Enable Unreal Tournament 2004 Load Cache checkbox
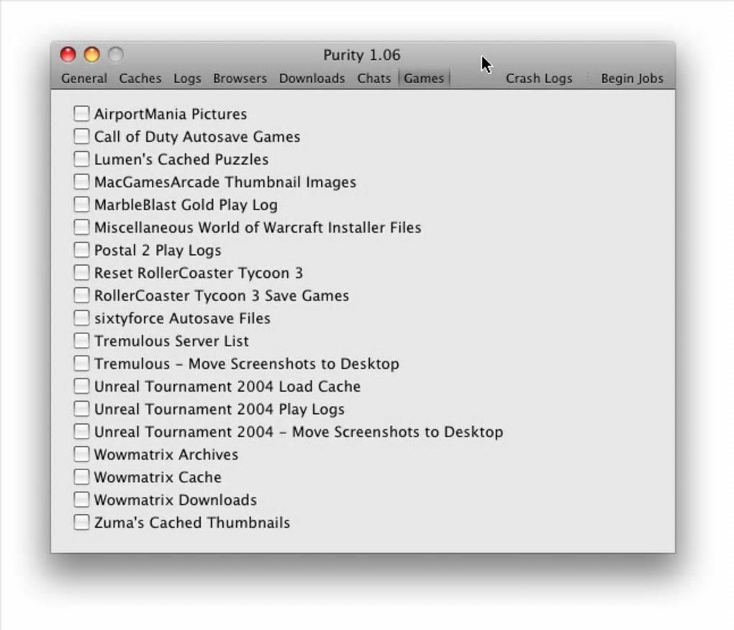The width and height of the screenshot is (734, 630). (81, 386)
